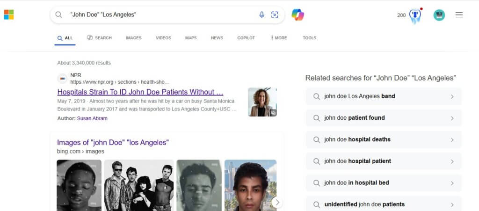Select related search 'unidentified john doe patients'
The image size is (479, 211).
click(x=384, y=204)
